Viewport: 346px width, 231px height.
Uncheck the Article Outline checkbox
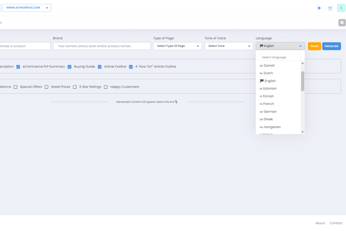click(x=100, y=67)
